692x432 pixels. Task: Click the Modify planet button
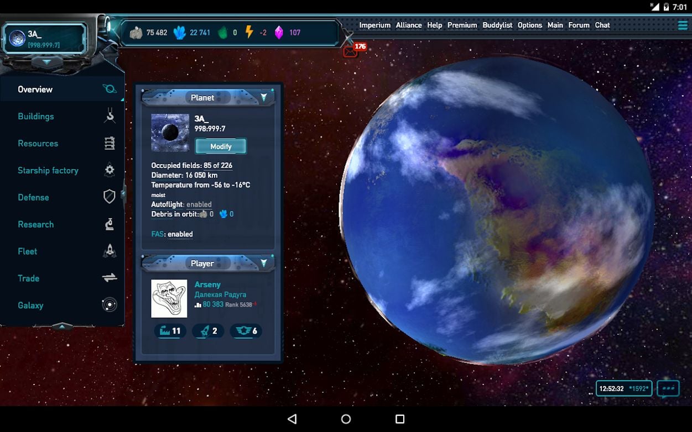pyautogui.click(x=221, y=146)
